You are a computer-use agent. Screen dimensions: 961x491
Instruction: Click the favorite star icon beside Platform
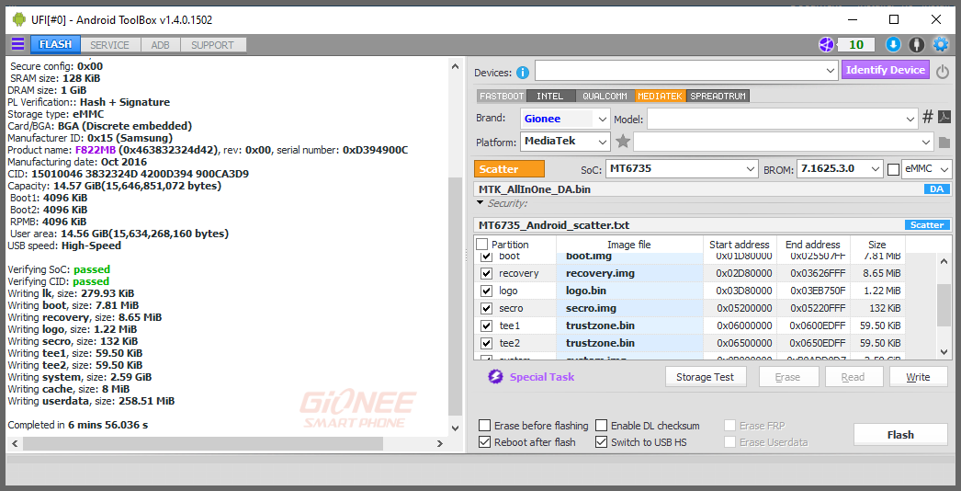623,142
